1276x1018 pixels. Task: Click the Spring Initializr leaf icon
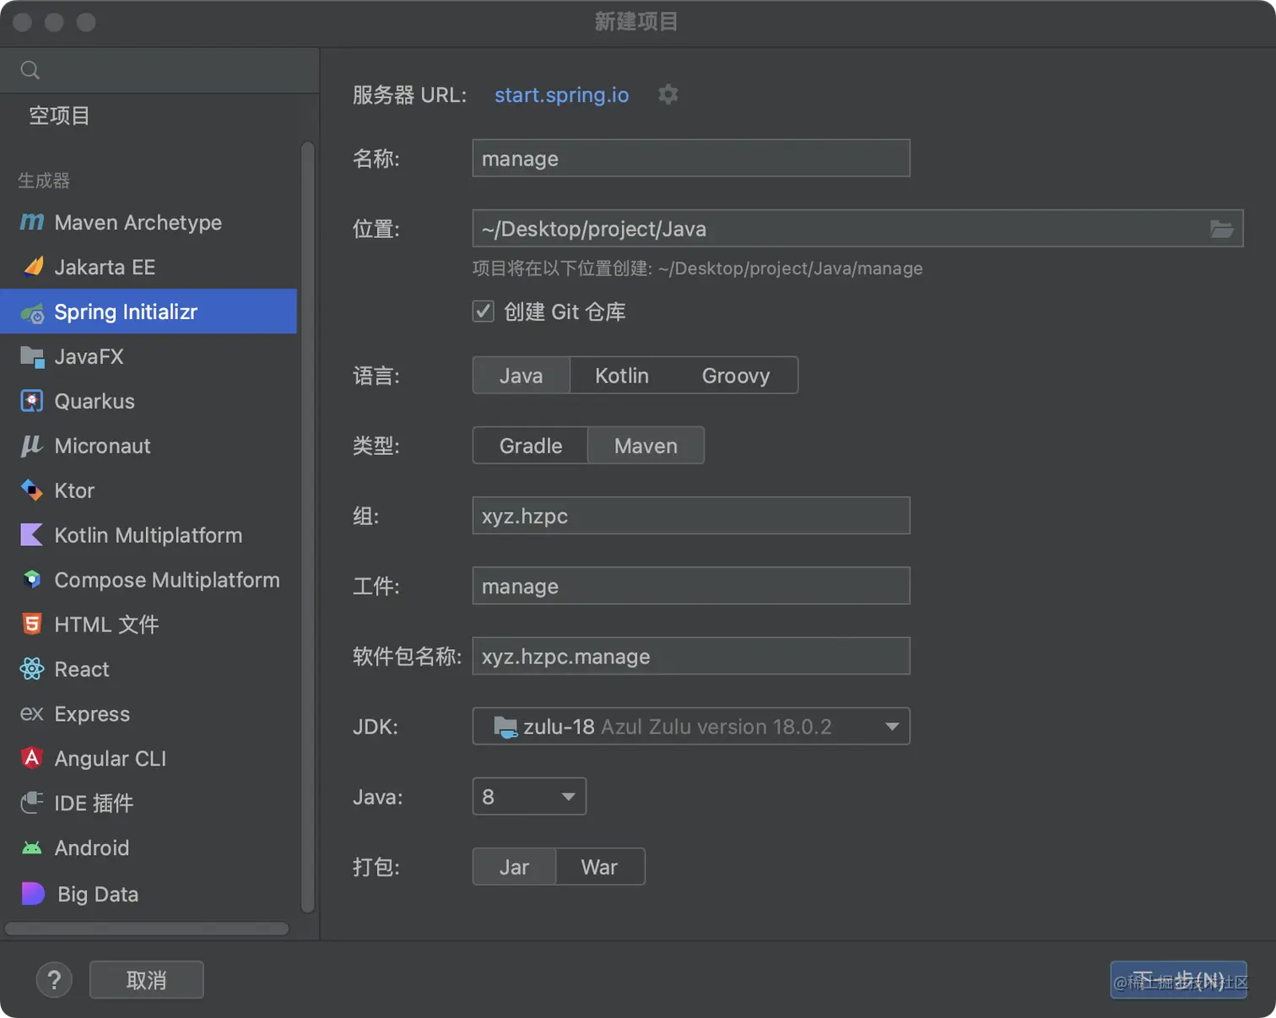tap(32, 312)
